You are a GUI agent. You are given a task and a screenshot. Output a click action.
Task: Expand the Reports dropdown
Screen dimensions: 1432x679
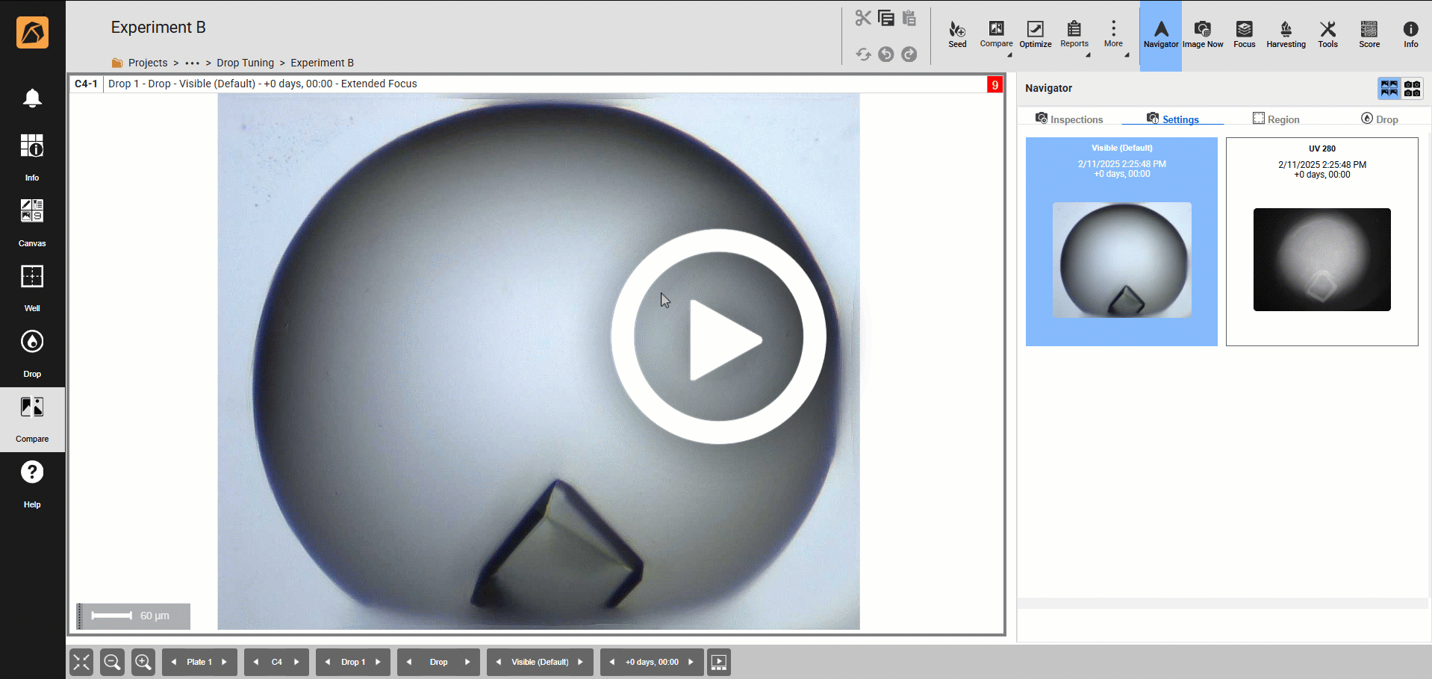pyautogui.click(x=1074, y=34)
